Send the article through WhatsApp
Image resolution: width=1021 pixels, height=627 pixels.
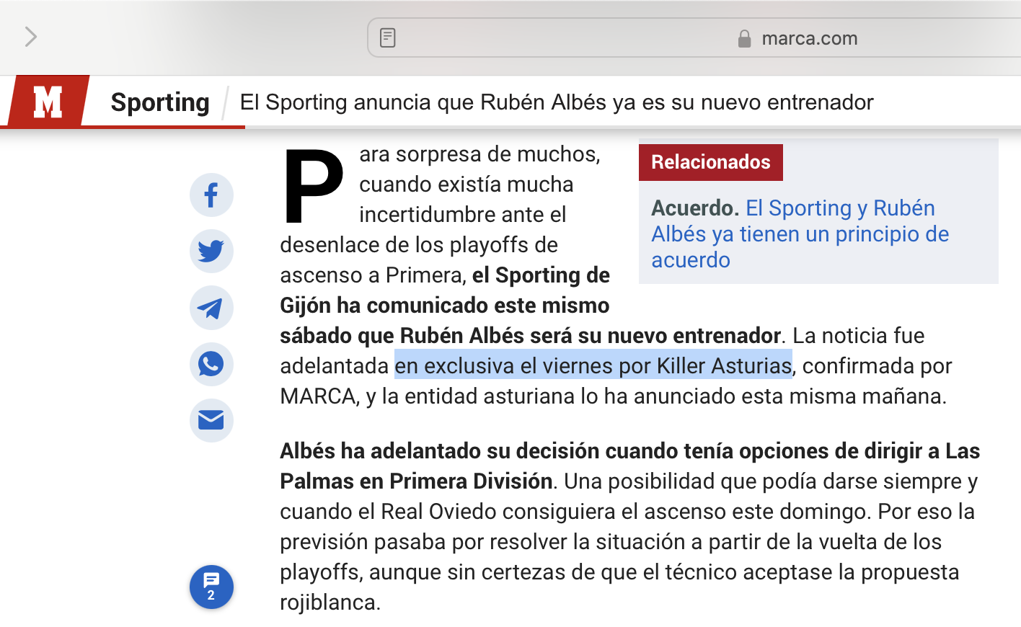tap(211, 365)
